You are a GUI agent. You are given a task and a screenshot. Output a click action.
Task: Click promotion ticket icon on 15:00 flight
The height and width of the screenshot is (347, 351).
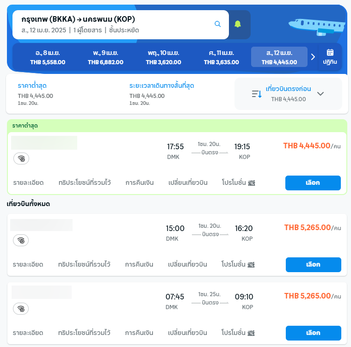click(x=251, y=265)
